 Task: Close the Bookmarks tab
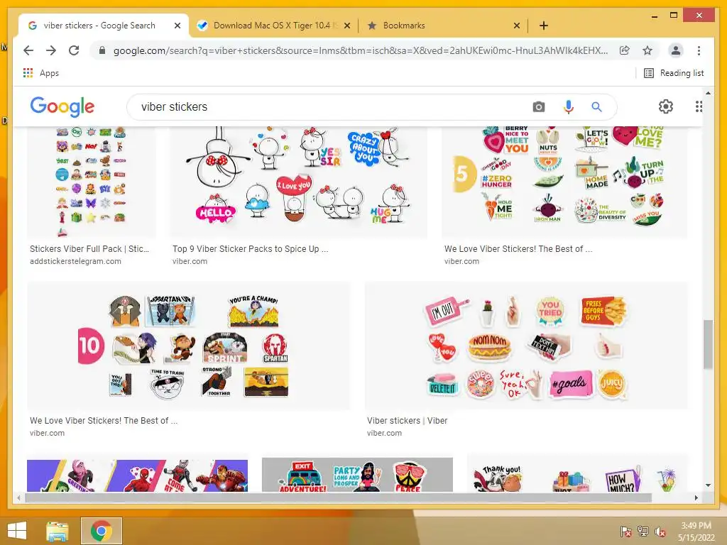(517, 26)
